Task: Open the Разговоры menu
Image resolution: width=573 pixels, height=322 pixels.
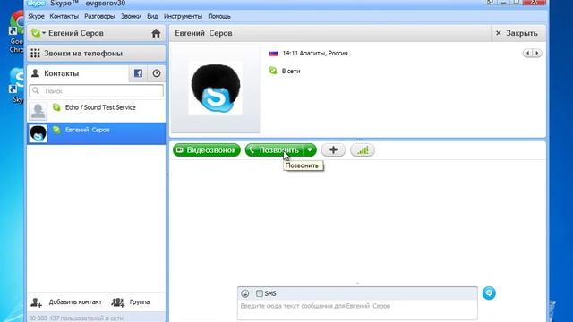Action: point(99,16)
